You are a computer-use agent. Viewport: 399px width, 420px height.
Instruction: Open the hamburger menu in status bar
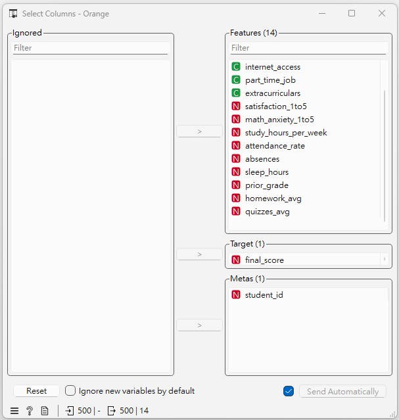click(x=14, y=411)
